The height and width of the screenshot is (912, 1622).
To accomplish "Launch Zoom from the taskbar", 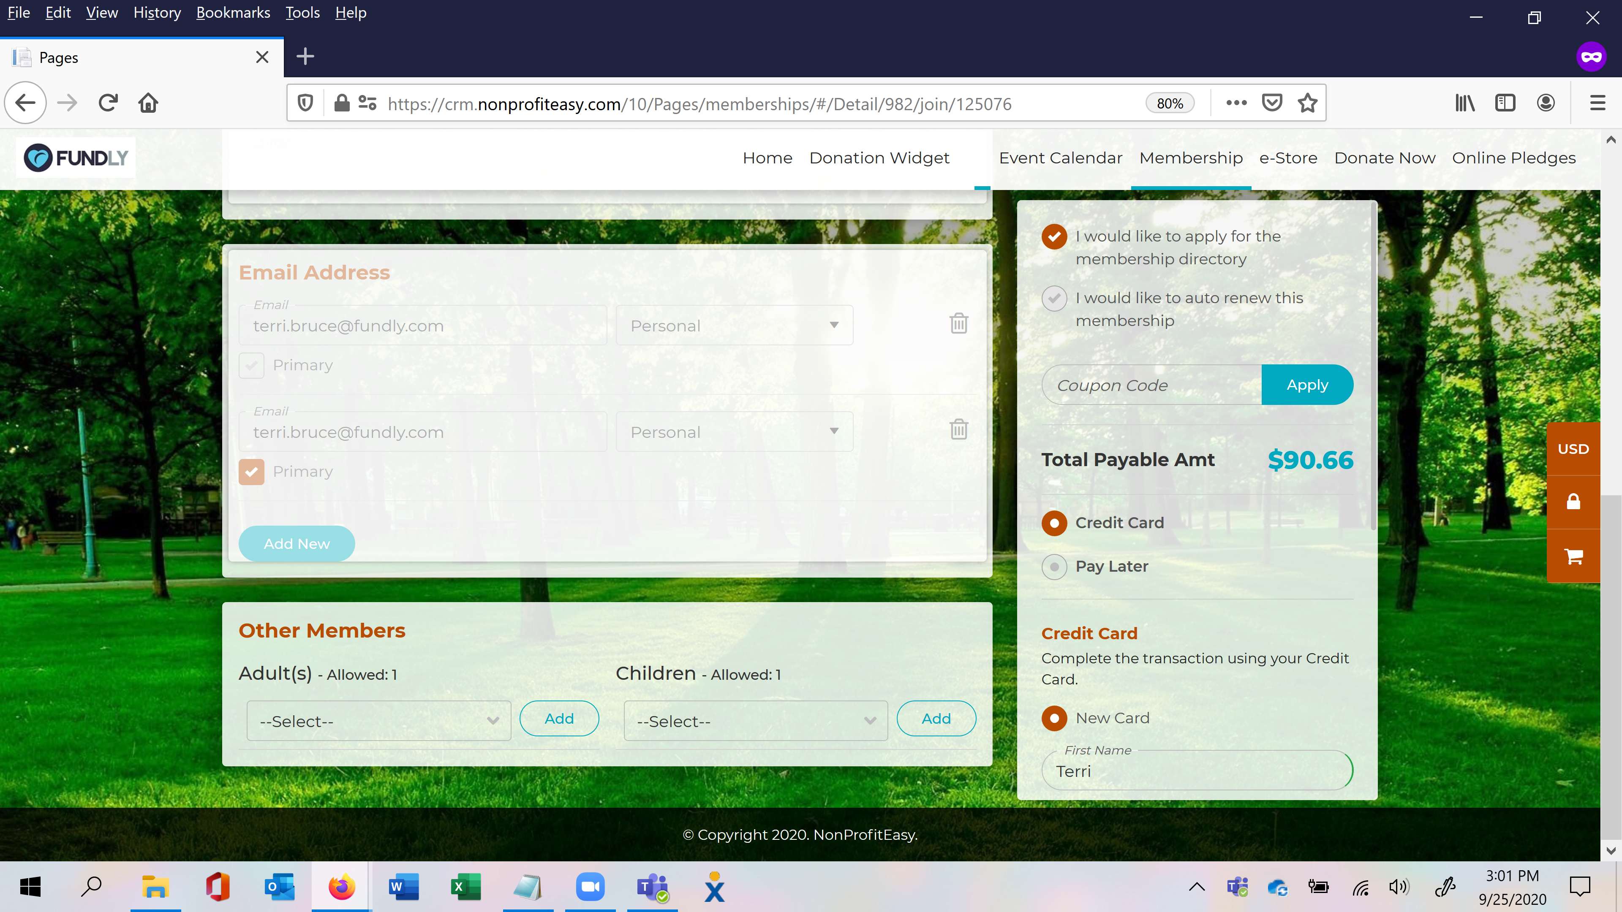I will tap(590, 887).
